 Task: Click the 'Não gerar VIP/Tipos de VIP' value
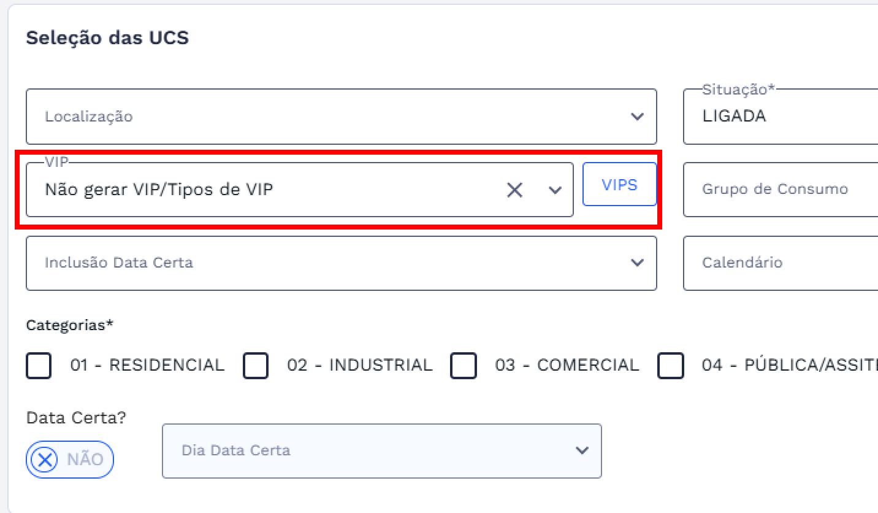[159, 190]
